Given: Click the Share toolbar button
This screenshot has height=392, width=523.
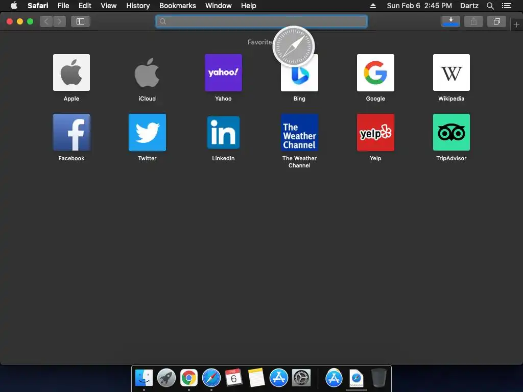Looking at the screenshot, I should 473,21.
